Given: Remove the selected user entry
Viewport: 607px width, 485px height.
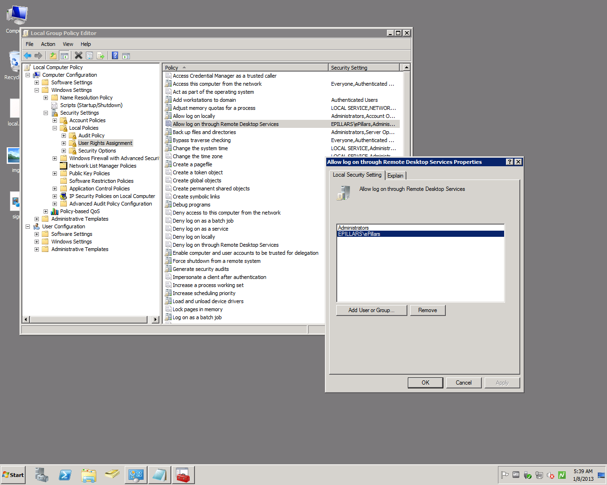Looking at the screenshot, I should coord(428,310).
